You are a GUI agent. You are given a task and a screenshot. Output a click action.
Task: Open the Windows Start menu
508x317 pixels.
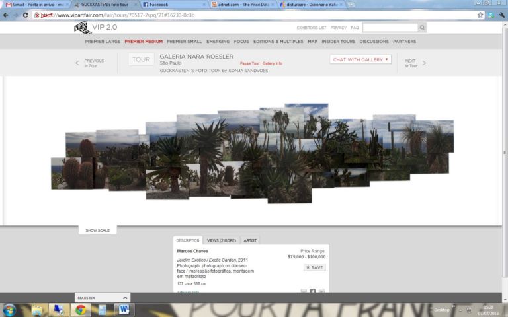point(9,310)
